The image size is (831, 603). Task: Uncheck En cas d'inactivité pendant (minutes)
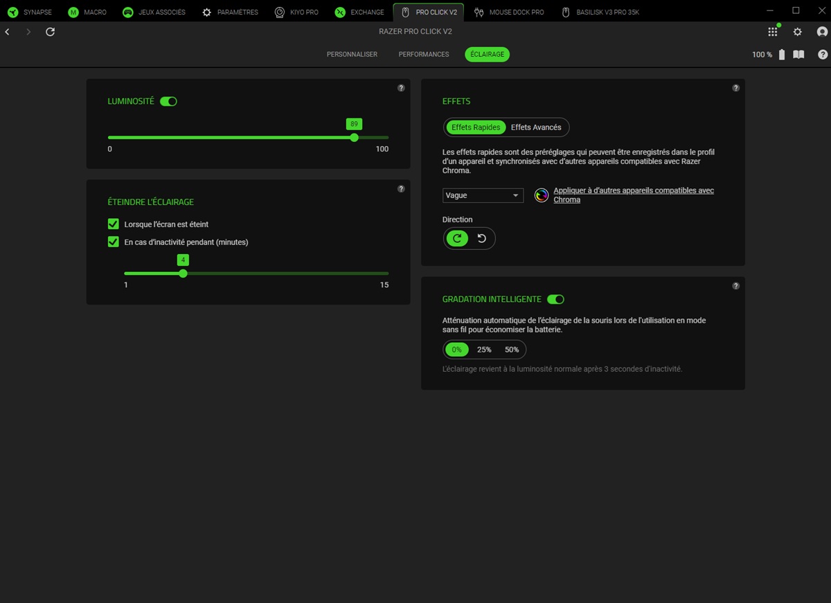pos(114,242)
